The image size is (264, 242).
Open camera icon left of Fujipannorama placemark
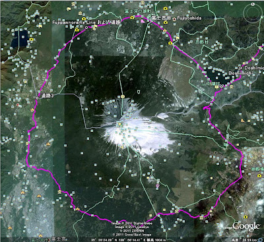tap(77, 30)
